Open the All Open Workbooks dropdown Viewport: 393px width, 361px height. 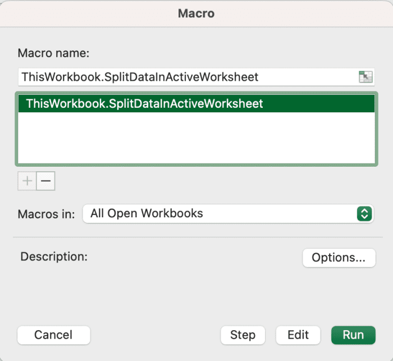click(x=228, y=214)
